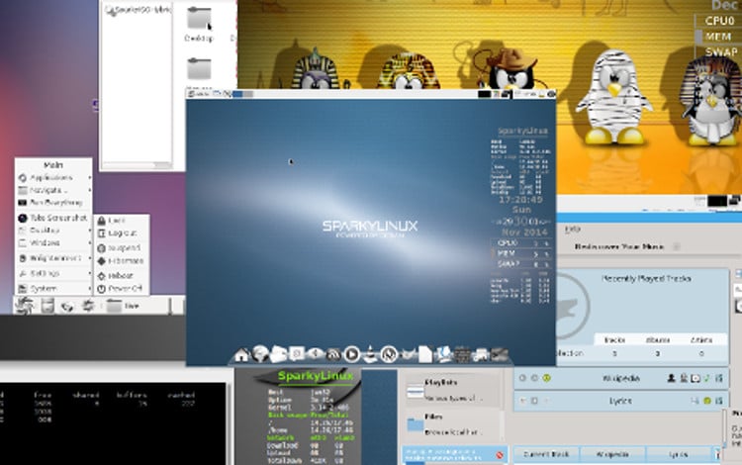
Task: Launch the media player play icon in dock
Action: coord(352,353)
